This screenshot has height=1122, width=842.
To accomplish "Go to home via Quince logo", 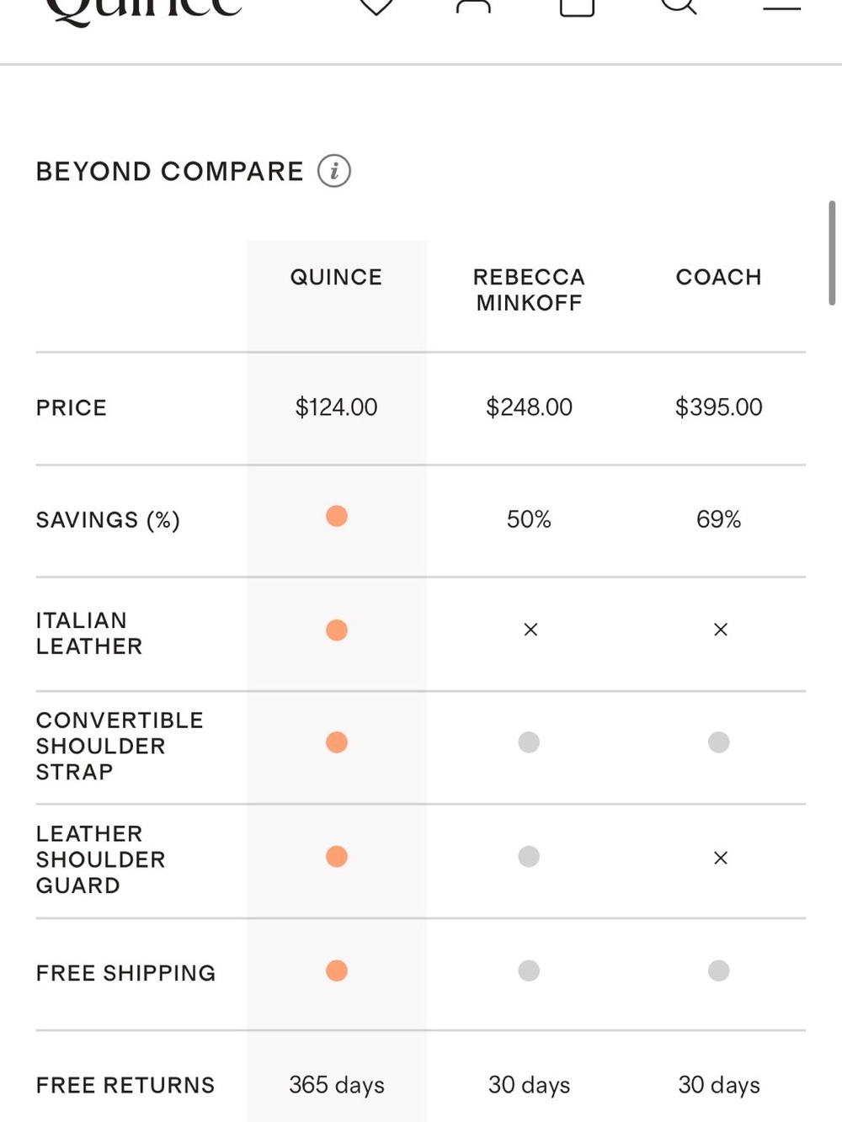I will pos(143,10).
